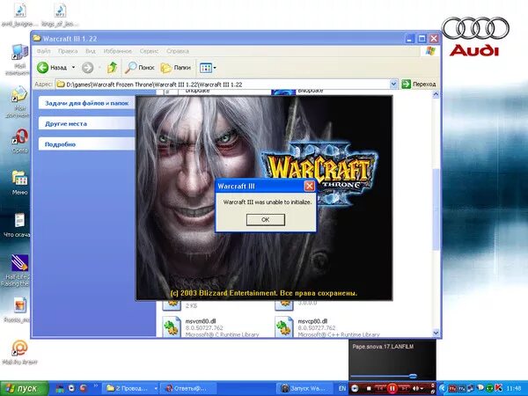528x396 pixels.
Task: Expand Задачи для файлов и папок panel
Action: coord(87,103)
